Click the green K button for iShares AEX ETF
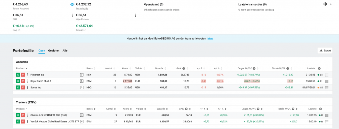The image size is (339, 129). pos(18,115)
